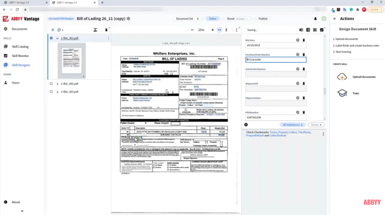Open notifications bell
This screenshot has height=215, width=385.
click(x=316, y=19)
